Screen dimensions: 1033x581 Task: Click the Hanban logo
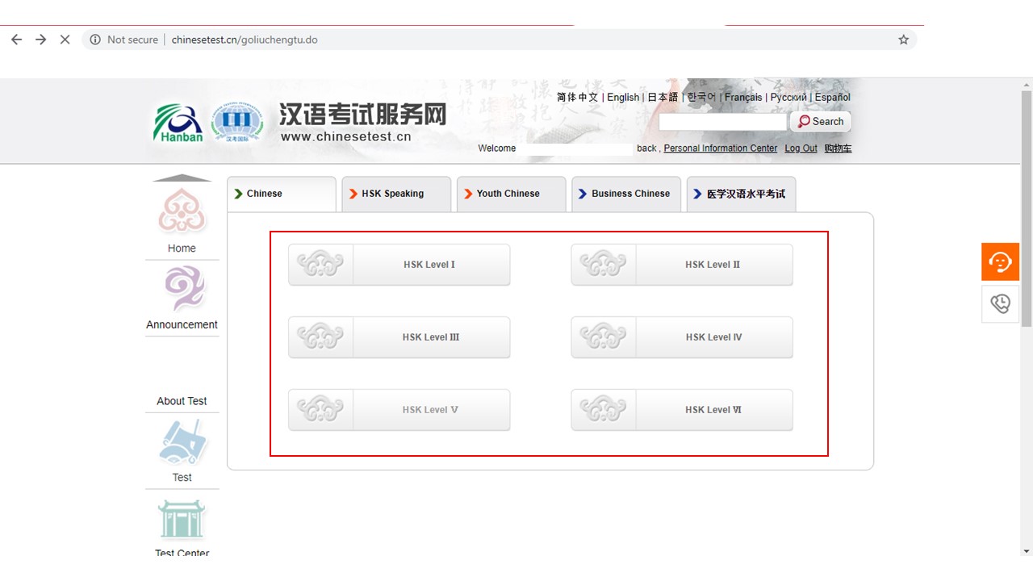click(x=178, y=123)
